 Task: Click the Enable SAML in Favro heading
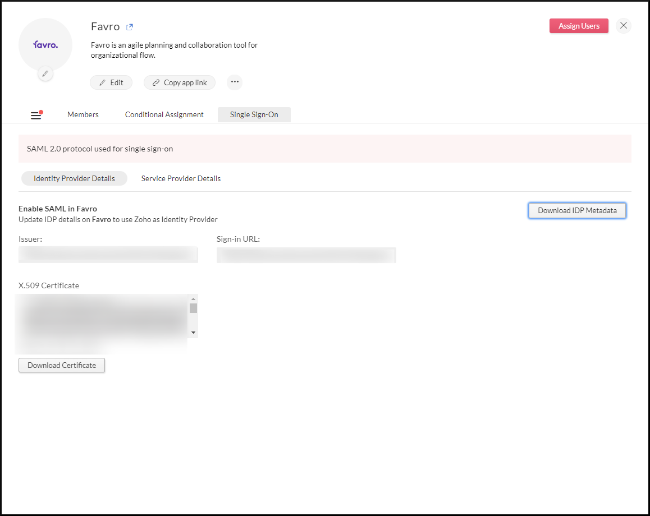(58, 209)
